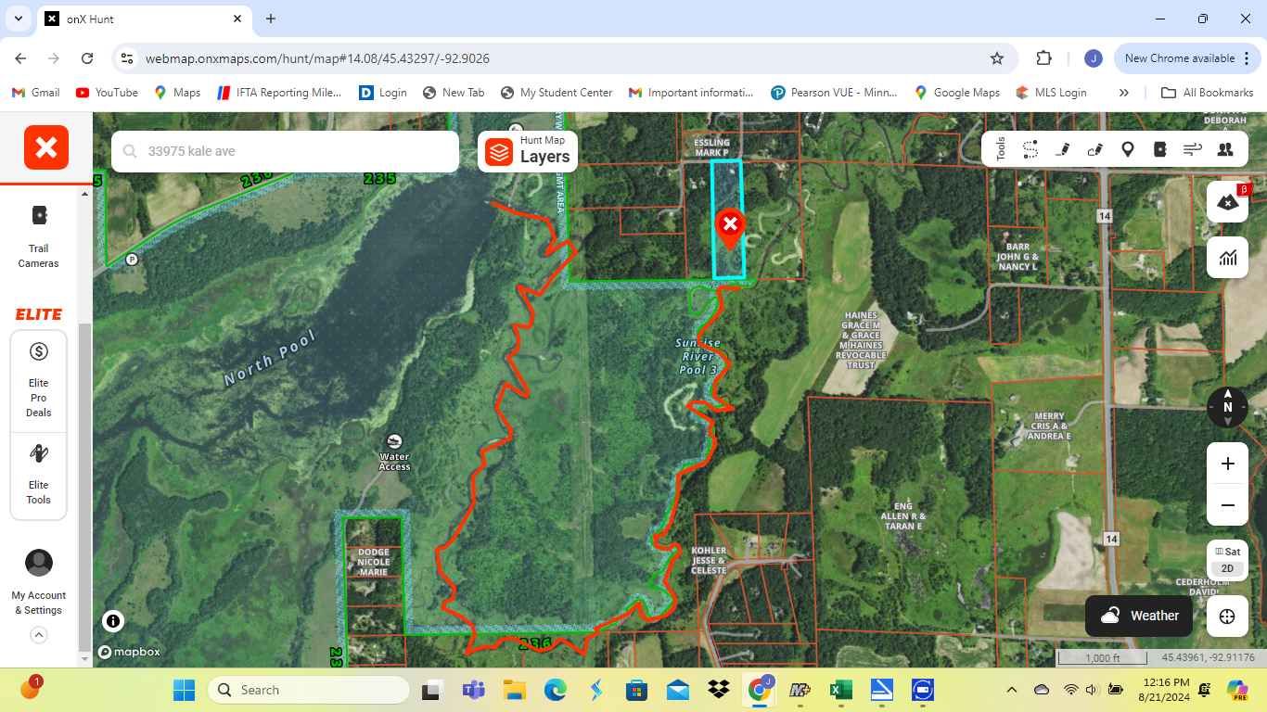Viewport: 1267px width, 712px height.
Task: Select the Waypoint pin tool
Action: tap(1128, 149)
